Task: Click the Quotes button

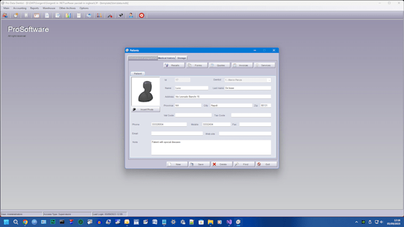Action: [219, 65]
